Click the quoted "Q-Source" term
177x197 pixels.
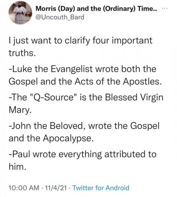point(52,97)
